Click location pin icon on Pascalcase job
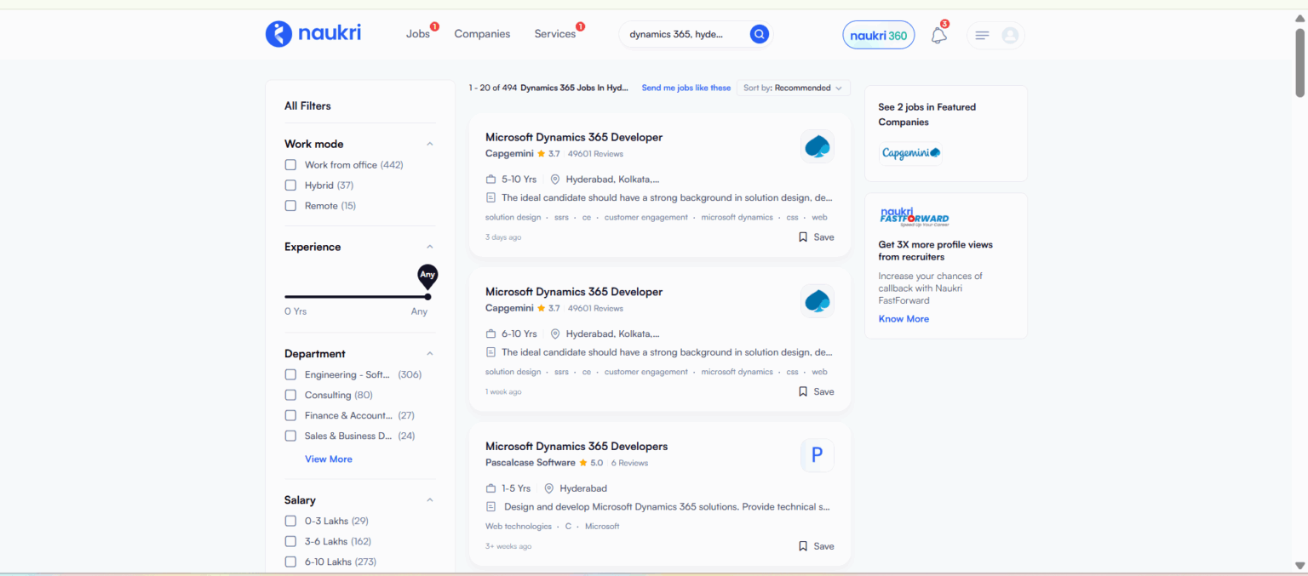1308x576 pixels. pyautogui.click(x=549, y=488)
